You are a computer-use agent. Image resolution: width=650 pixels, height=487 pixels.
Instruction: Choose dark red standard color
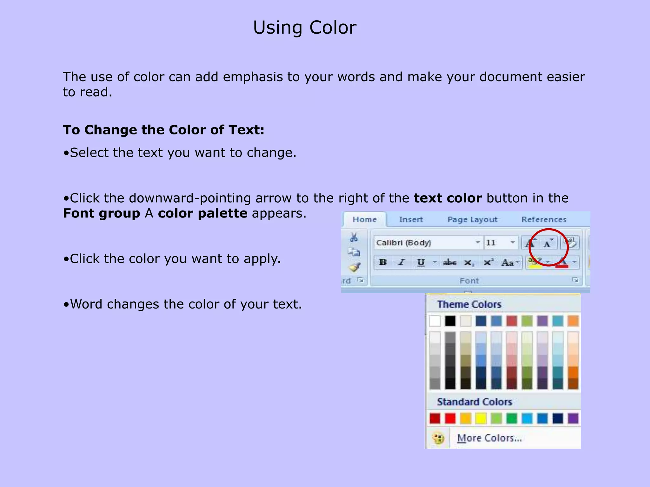[x=435, y=419]
